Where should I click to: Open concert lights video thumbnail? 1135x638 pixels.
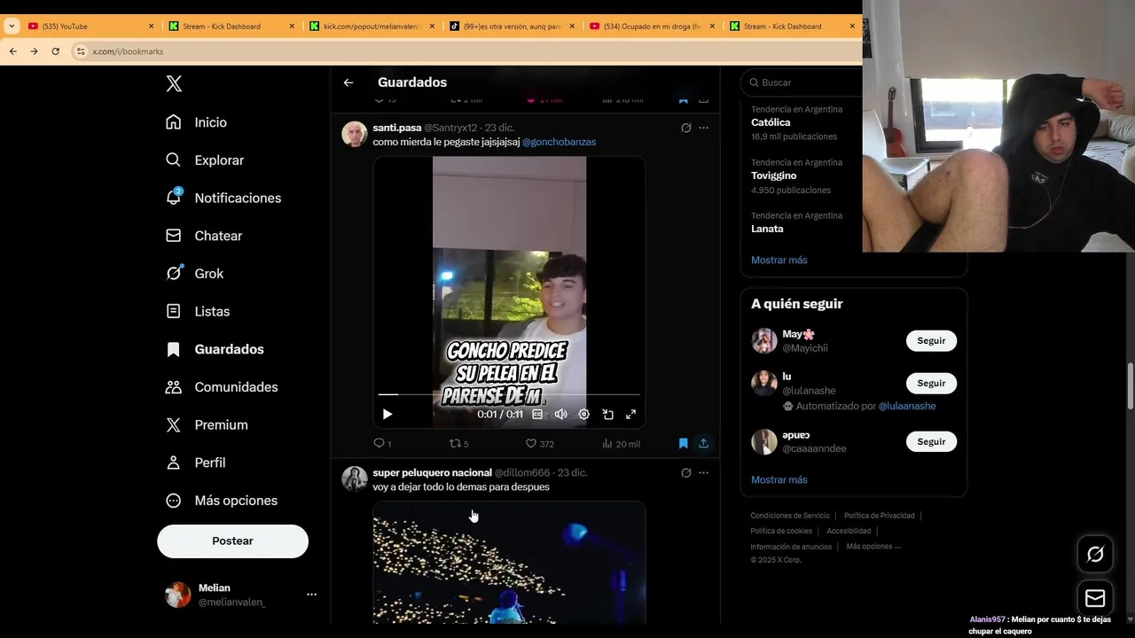tap(509, 562)
